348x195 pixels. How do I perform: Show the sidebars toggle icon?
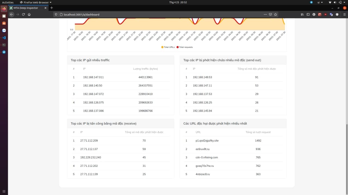pyautogui.click(x=308, y=14)
